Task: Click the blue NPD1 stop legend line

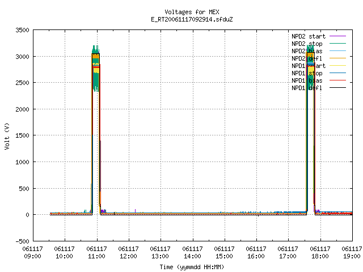Action: click(338, 73)
